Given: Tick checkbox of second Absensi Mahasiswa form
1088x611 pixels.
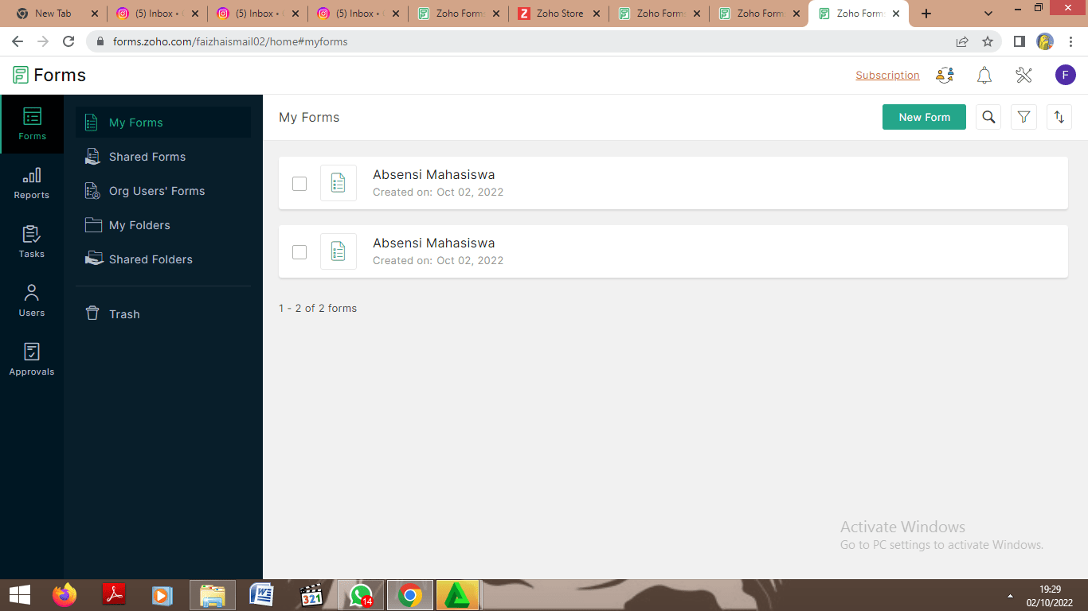Looking at the screenshot, I should click(x=299, y=252).
